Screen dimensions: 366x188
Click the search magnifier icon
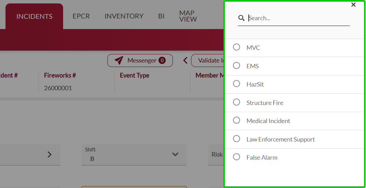coord(241,18)
